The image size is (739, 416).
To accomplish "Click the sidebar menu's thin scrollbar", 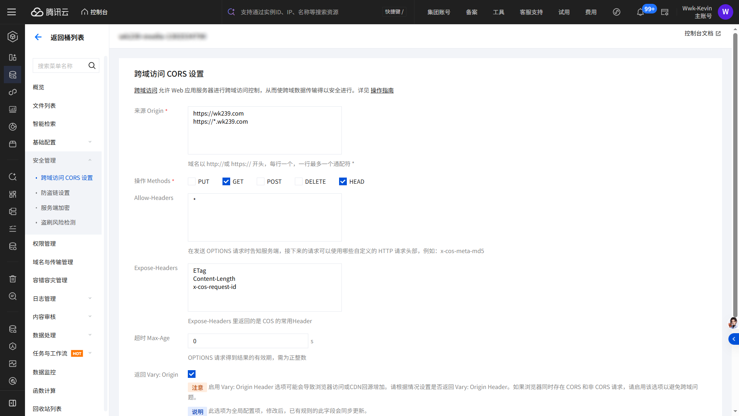I will 105,233.
